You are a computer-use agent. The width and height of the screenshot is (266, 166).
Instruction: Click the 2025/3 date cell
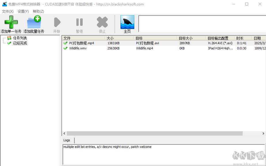(x=260, y=43)
